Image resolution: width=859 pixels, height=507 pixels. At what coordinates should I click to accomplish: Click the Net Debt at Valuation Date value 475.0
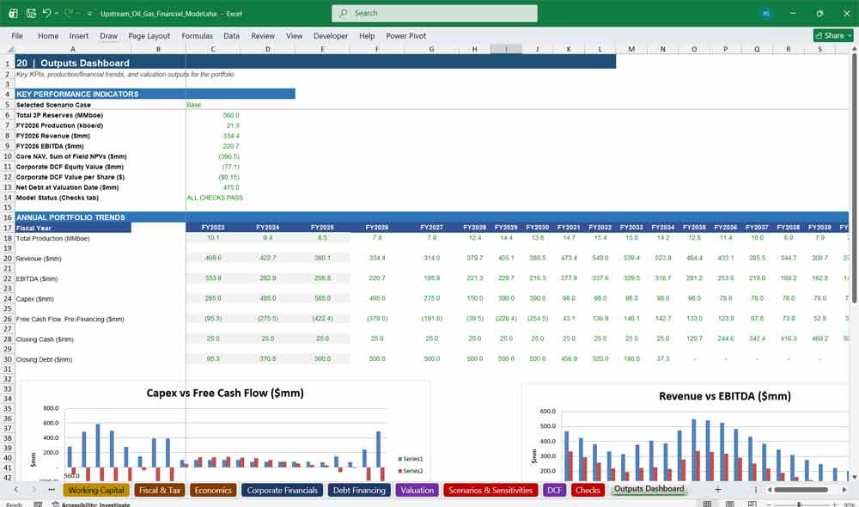[x=231, y=187]
